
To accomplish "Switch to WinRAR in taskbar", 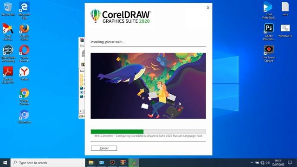I will point(123,163).
